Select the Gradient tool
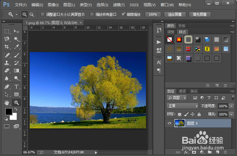This screenshot has height=156, width=237. [16, 71]
